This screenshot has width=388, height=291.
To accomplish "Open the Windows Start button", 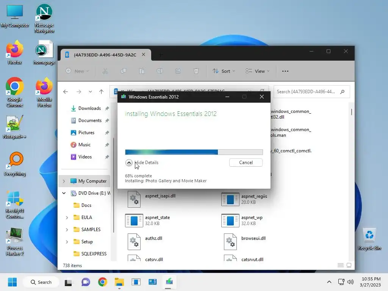I will tap(12, 282).
